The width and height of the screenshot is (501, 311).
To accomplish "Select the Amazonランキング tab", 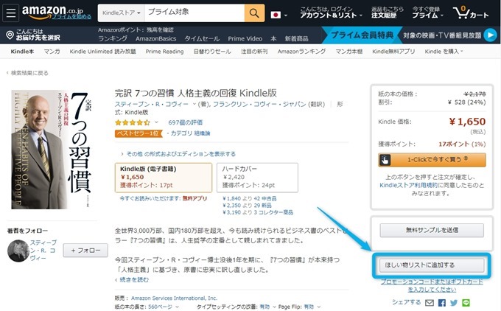I will tap(301, 52).
